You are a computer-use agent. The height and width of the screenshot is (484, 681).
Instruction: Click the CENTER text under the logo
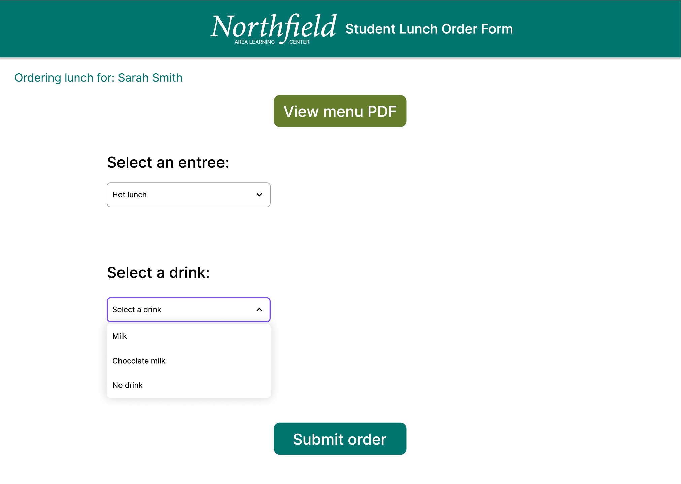point(299,42)
